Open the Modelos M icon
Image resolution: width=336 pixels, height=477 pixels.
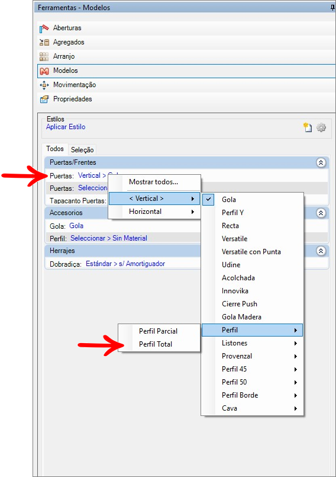coord(44,71)
